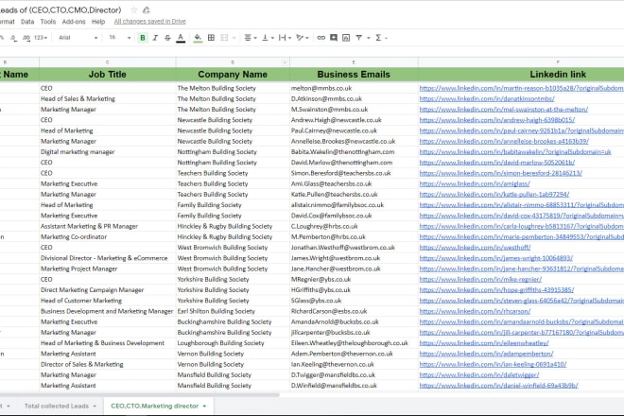The image size is (624, 416).
Task: Open the fill color picker
Action: point(198,38)
